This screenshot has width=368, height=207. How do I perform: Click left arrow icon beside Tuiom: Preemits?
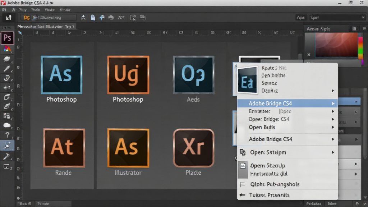click(x=243, y=195)
